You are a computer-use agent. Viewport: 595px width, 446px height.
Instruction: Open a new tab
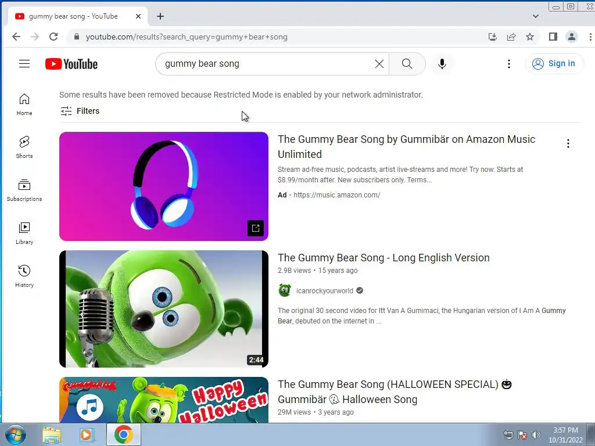(x=160, y=16)
